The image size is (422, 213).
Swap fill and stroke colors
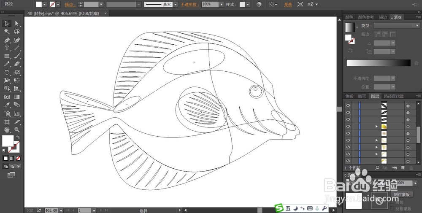(18, 137)
